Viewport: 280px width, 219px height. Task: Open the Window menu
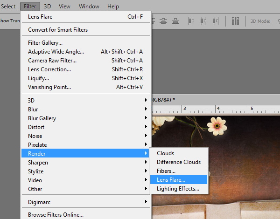(89, 7)
